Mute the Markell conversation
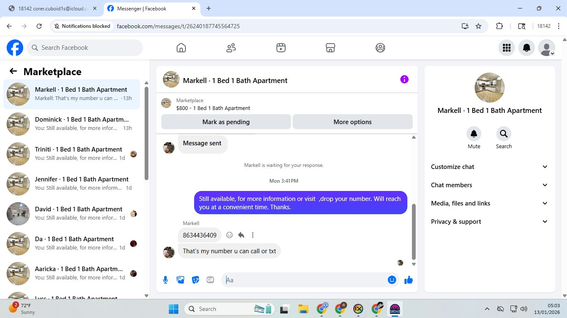The height and width of the screenshot is (318, 567). [x=474, y=134]
